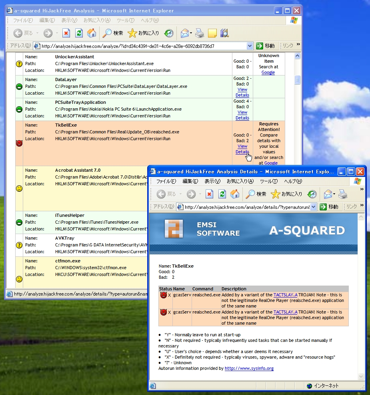Click the インターネット zone indicator in status bar
370x395 pixels.
tap(323, 386)
